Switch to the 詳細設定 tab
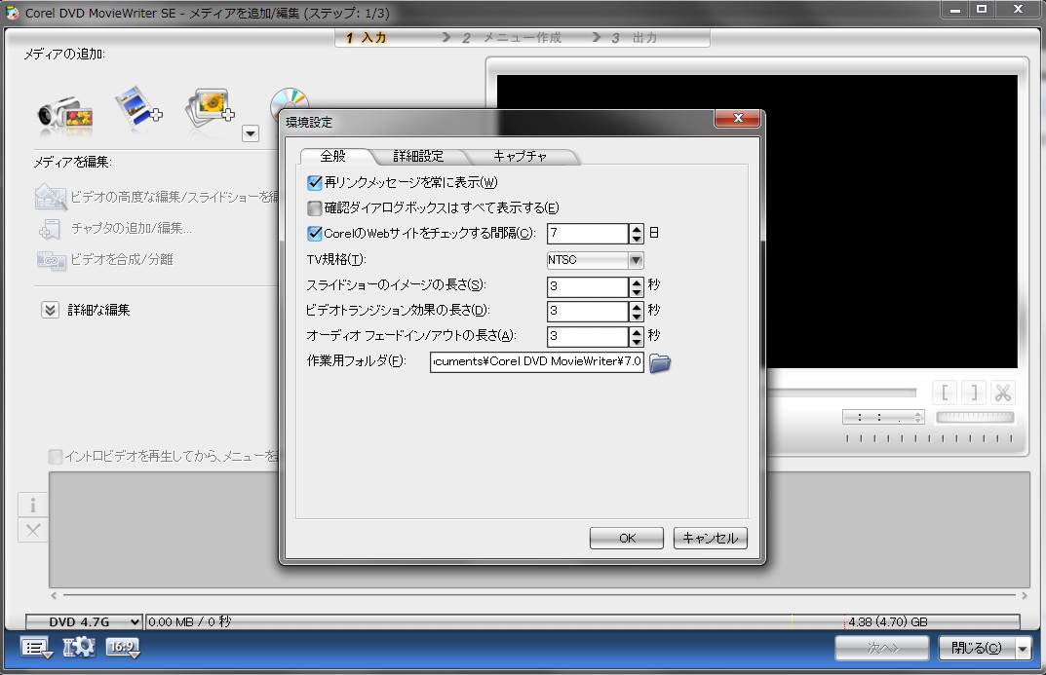Image resolution: width=1046 pixels, height=675 pixels. 418,157
